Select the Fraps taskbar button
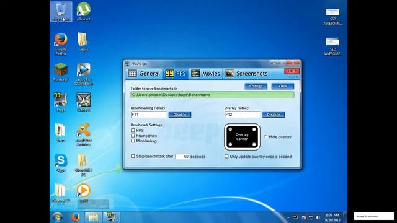Image resolution: width=397 pixels, height=223 pixels. click(111, 217)
